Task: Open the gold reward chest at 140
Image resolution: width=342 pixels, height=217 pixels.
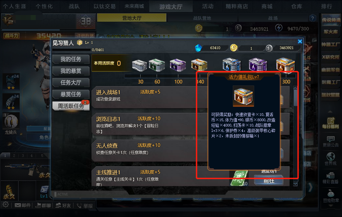Action: pos(199,65)
